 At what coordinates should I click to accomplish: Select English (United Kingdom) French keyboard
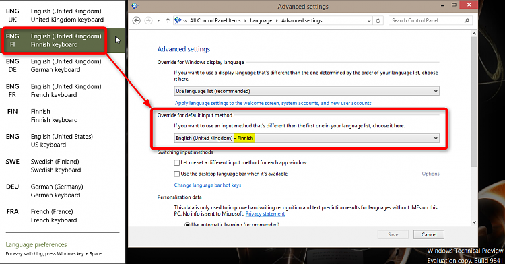click(x=63, y=90)
